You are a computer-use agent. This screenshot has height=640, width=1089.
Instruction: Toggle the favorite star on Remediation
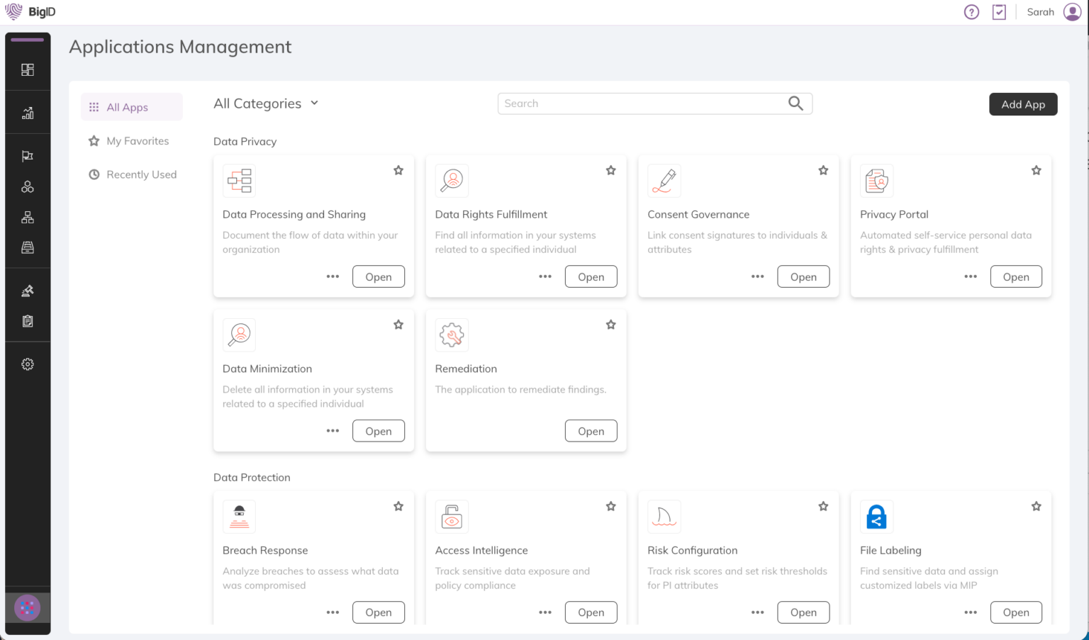(610, 324)
